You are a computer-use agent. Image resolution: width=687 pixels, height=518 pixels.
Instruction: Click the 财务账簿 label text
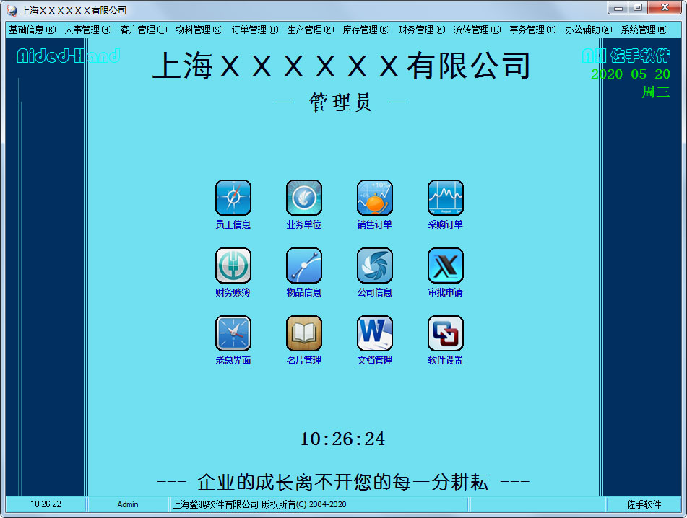[233, 293]
